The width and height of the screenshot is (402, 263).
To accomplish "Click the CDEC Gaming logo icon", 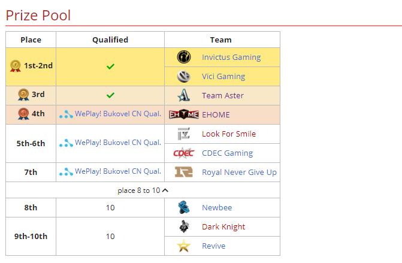I will [x=183, y=153].
